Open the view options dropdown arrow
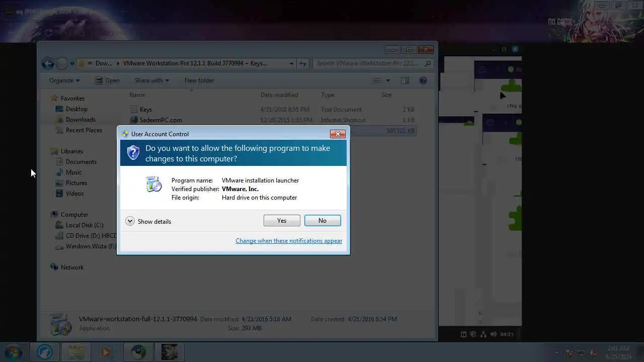 click(x=388, y=80)
